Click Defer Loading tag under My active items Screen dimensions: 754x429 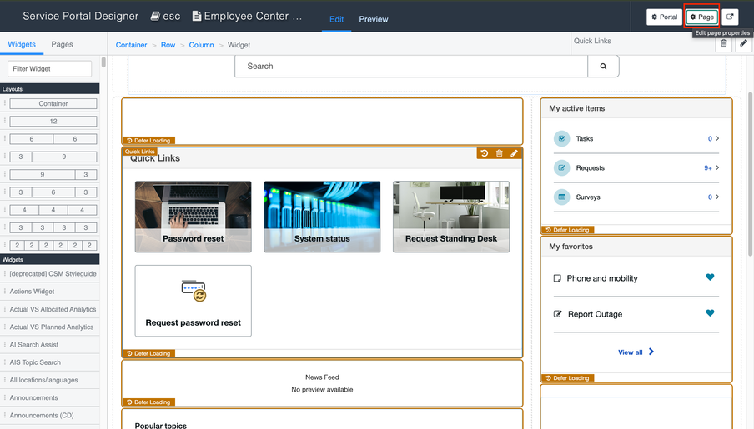(x=567, y=230)
